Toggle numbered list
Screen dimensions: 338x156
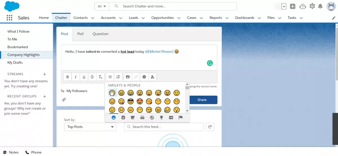click(118, 77)
